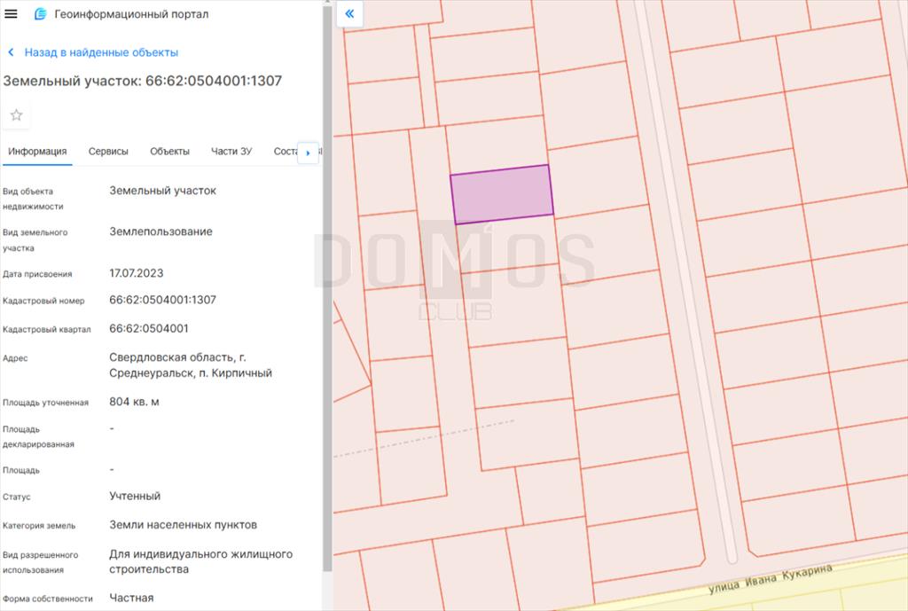
Task: Click the улица Ивана Кукарина street label
Action: pyautogui.click(x=771, y=580)
